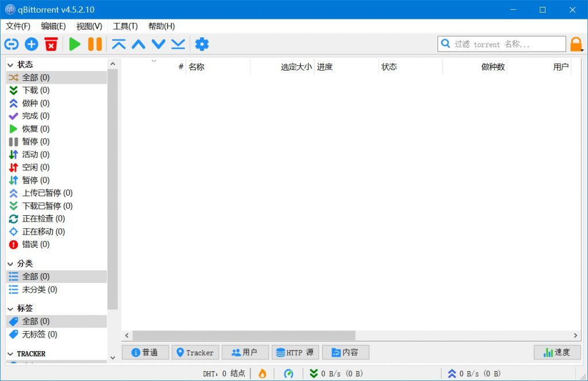588x381 pixels.
Task: Toggle alternative speed limits flame icon
Action: (x=262, y=373)
